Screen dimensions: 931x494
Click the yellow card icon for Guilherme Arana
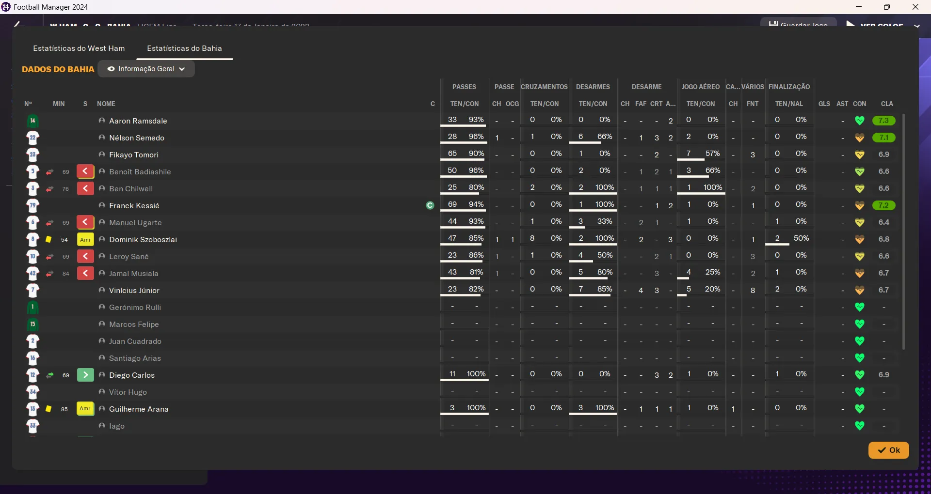[x=48, y=409]
